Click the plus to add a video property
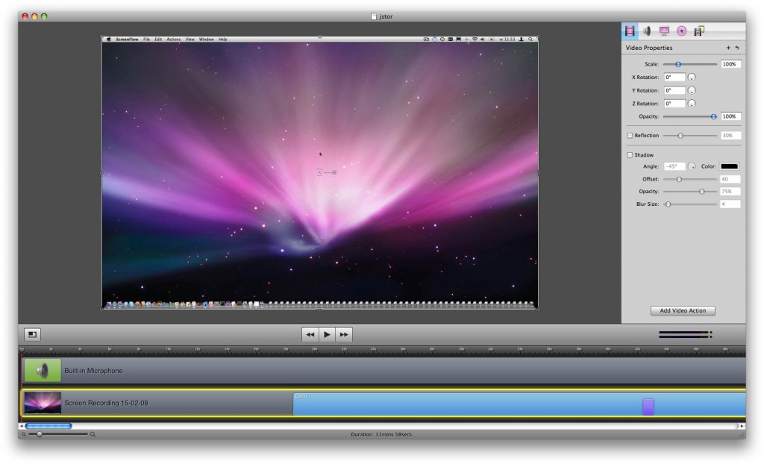Viewport: 764px width, 464px height. (x=728, y=47)
